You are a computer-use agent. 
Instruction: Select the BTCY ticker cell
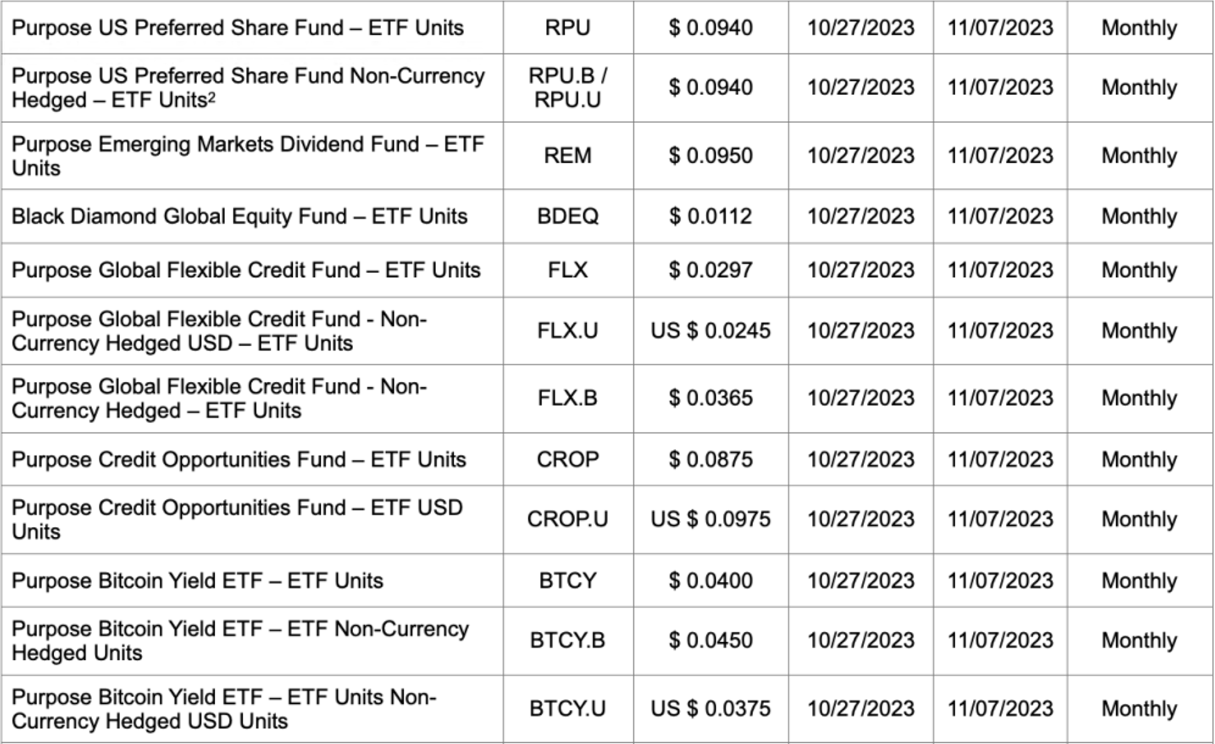pos(567,581)
